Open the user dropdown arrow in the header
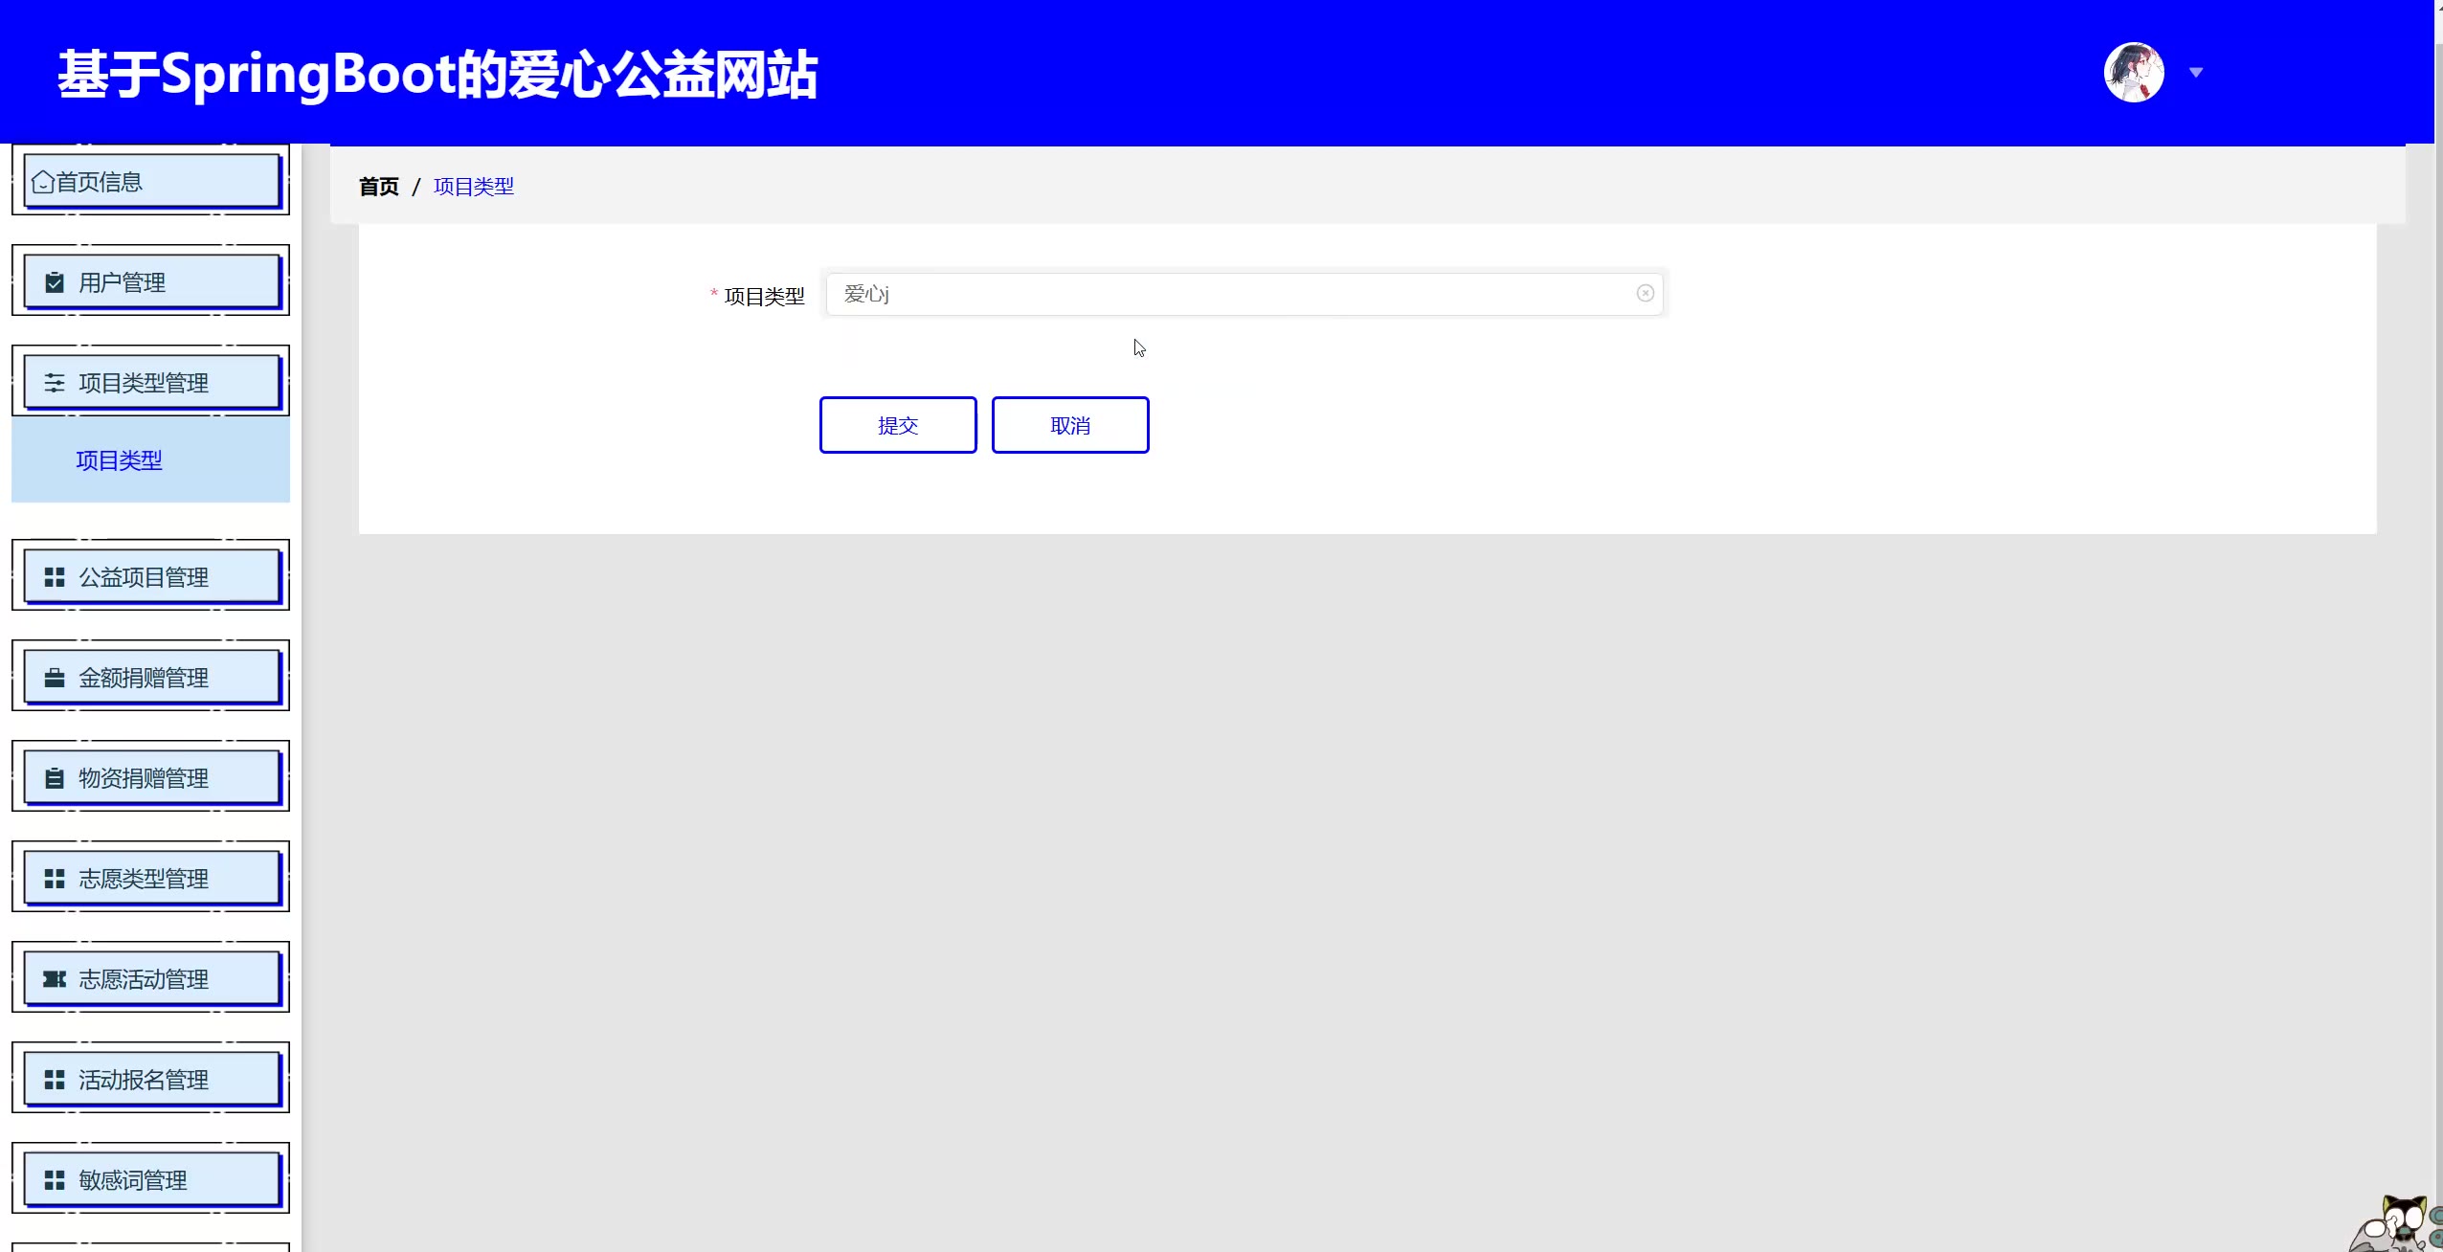The width and height of the screenshot is (2443, 1252). tap(2196, 73)
